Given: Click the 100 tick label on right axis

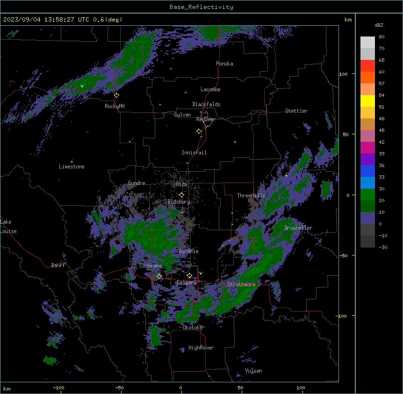Looking at the screenshot, I should [343, 74].
